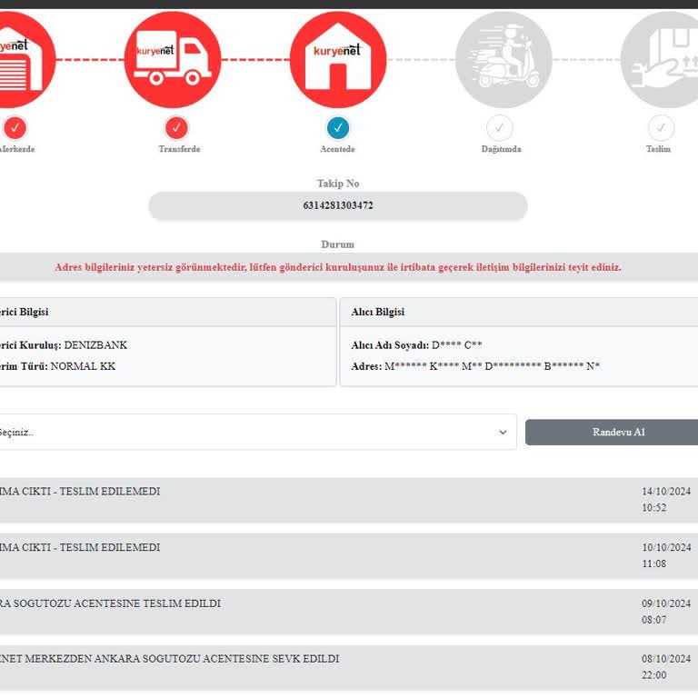Click the Teslim step label
Screen dimensions: 698x698
pos(658,149)
